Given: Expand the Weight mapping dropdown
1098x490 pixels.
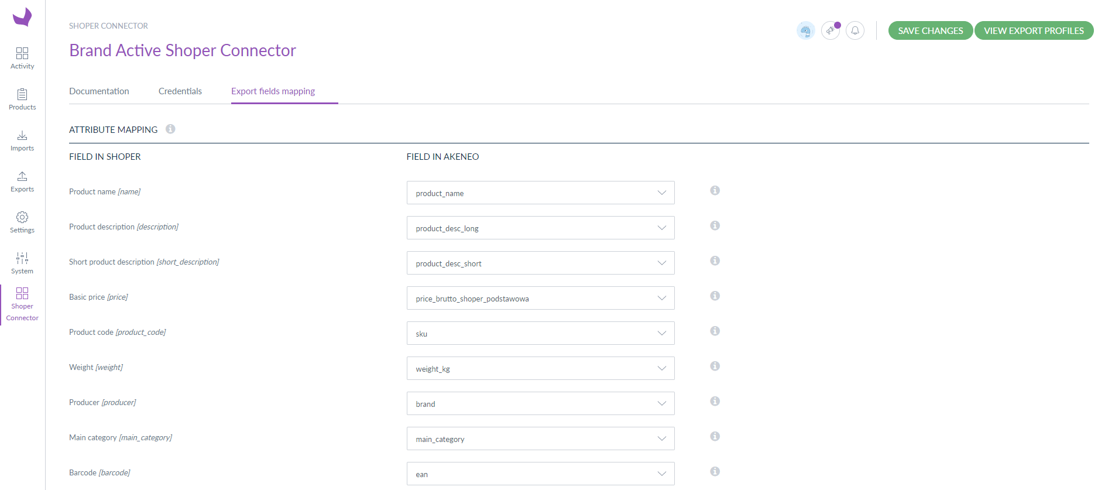Looking at the screenshot, I should [540, 368].
